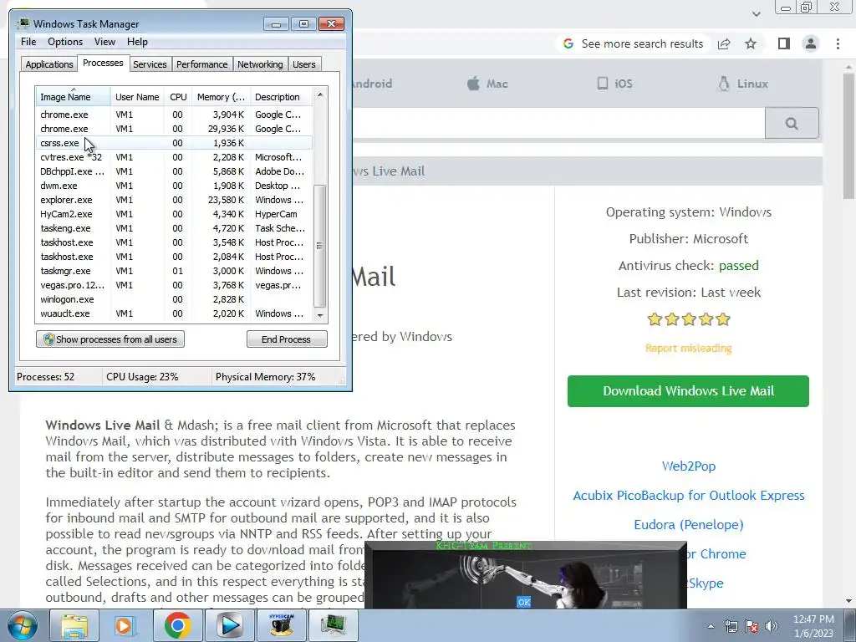The height and width of the screenshot is (642, 856).
Task: Toggle the Chrome side panel icon
Action: [x=784, y=43]
